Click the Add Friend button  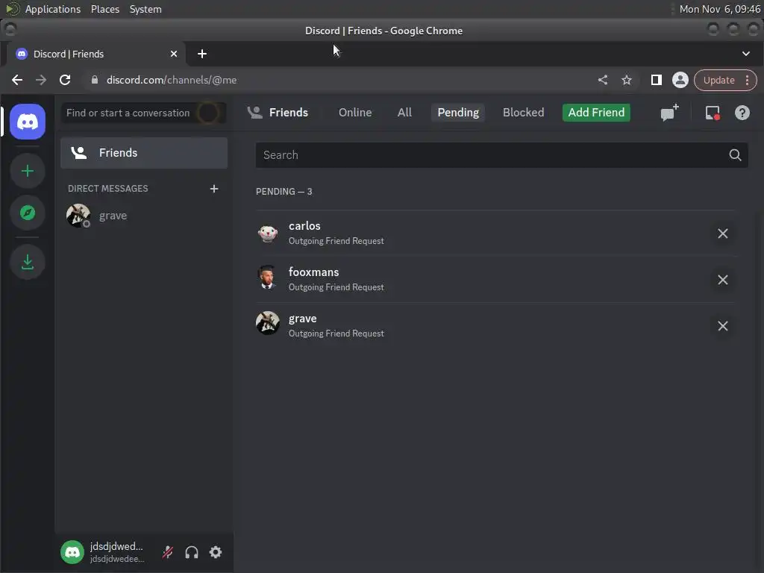(596, 113)
